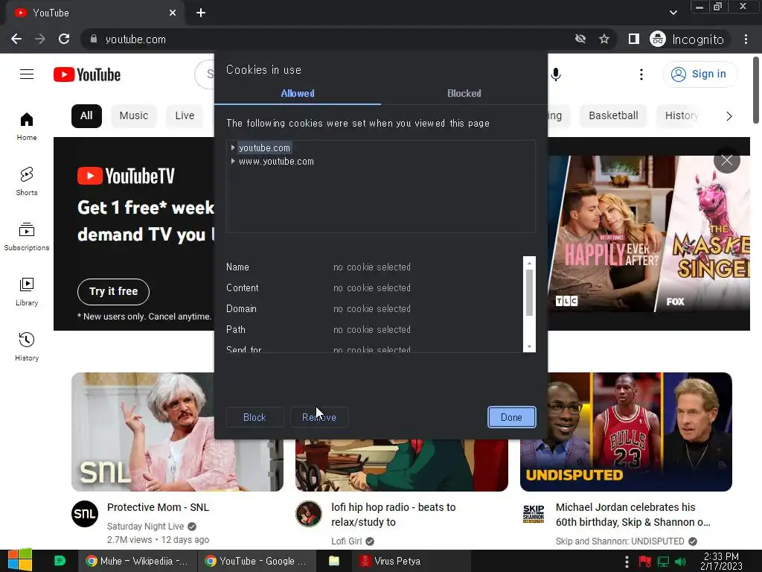Show more category chips with right arrow
The image size is (762, 572).
(729, 116)
